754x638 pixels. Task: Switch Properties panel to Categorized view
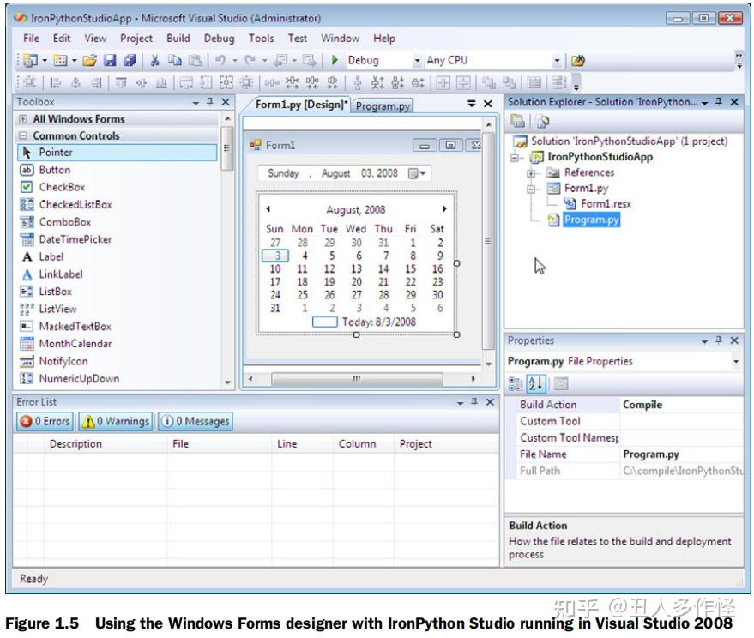click(515, 383)
